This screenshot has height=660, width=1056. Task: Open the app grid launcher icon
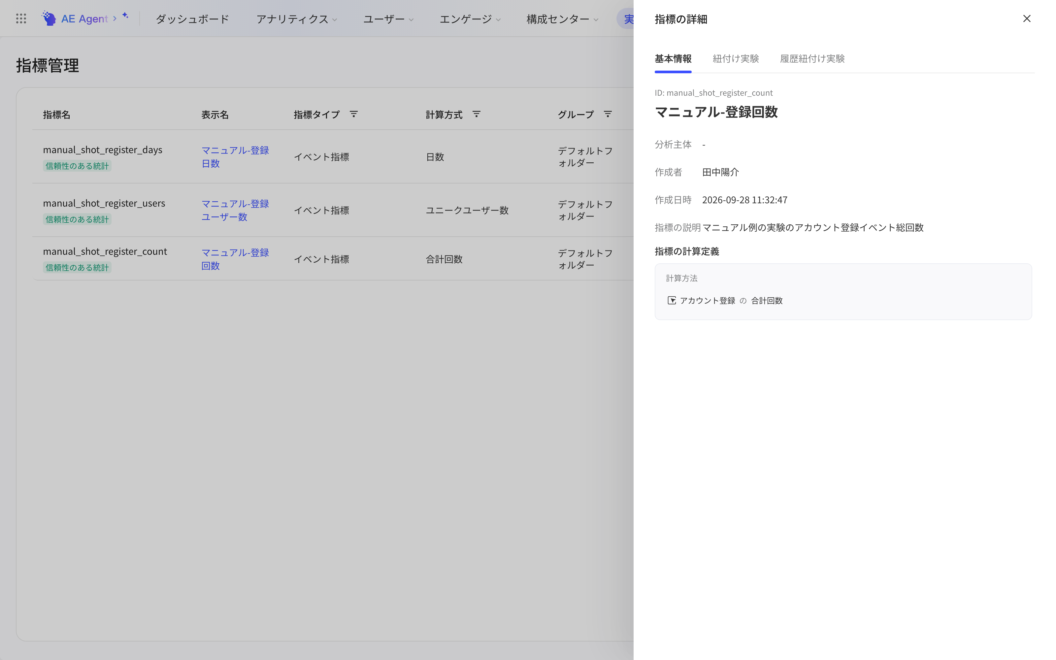[x=21, y=18]
